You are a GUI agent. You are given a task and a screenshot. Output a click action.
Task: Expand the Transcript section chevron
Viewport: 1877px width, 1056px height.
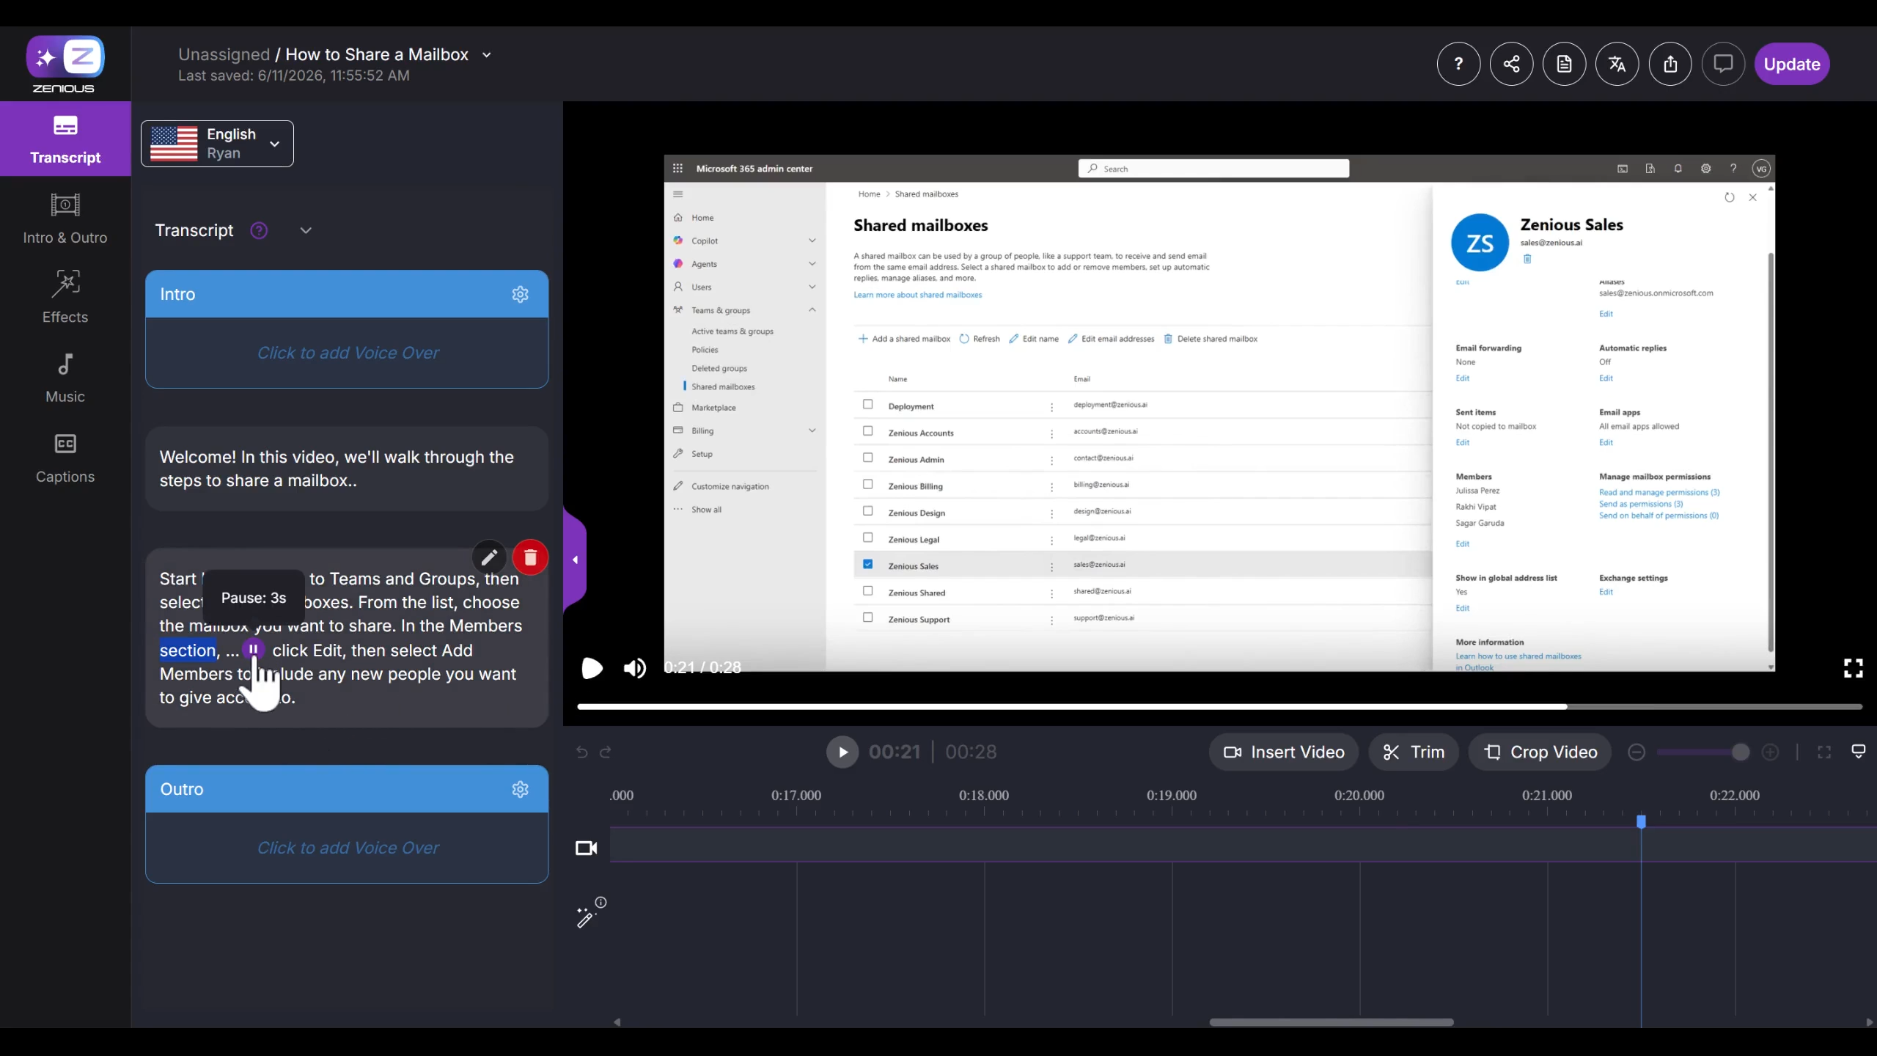[x=306, y=230]
